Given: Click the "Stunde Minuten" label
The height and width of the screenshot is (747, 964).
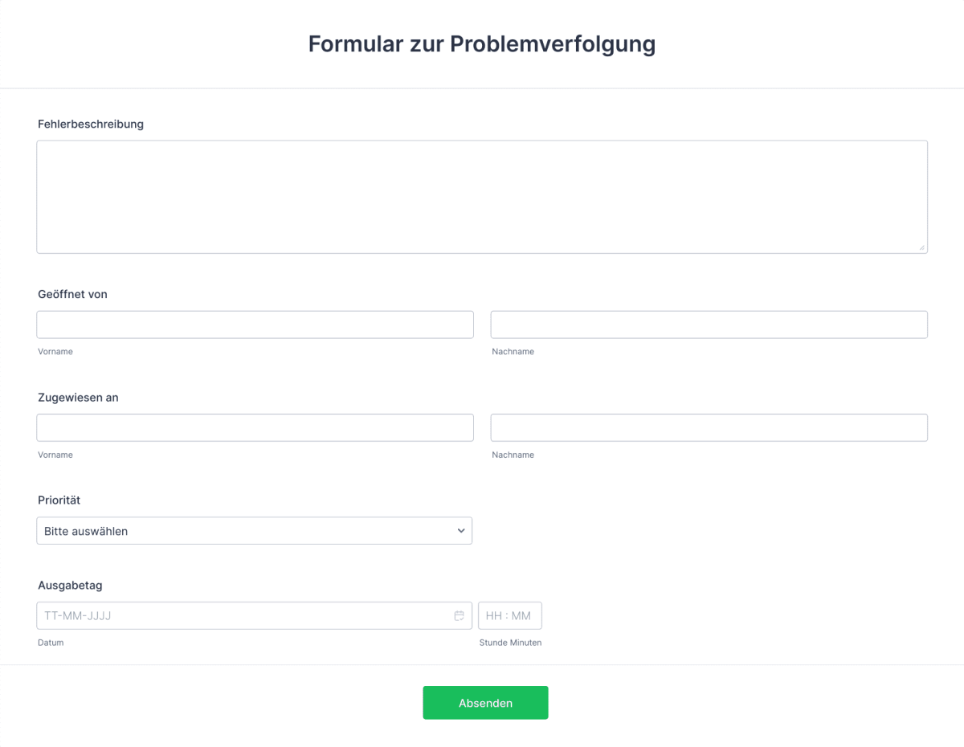Looking at the screenshot, I should click(510, 643).
